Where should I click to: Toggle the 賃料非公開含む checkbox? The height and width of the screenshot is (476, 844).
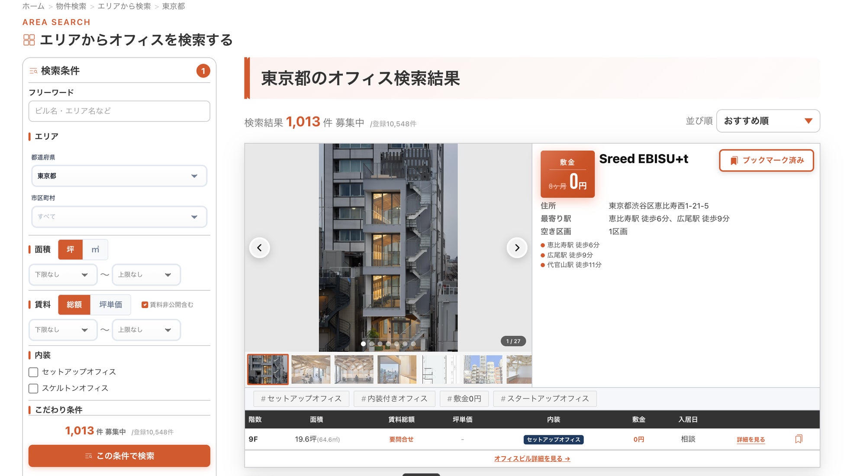pos(145,305)
